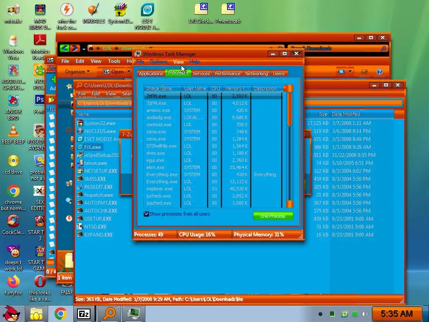Click C:\Users\LOL\Downloads path field

(x=104, y=103)
